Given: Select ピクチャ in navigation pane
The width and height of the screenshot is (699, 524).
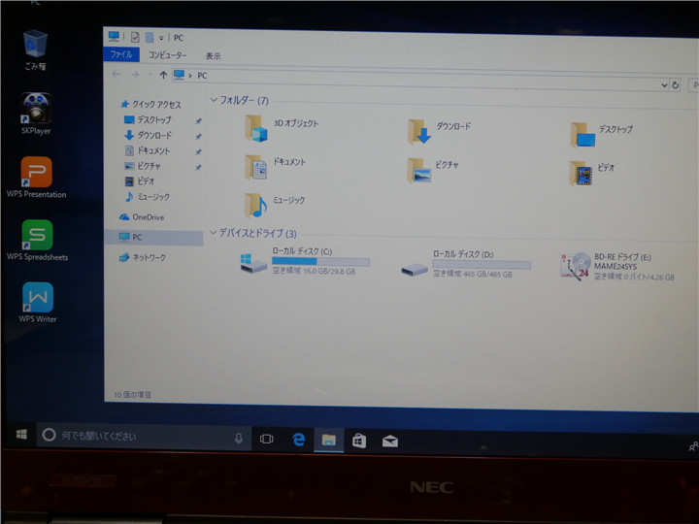Looking at the screenshot, I should point(142,166).
